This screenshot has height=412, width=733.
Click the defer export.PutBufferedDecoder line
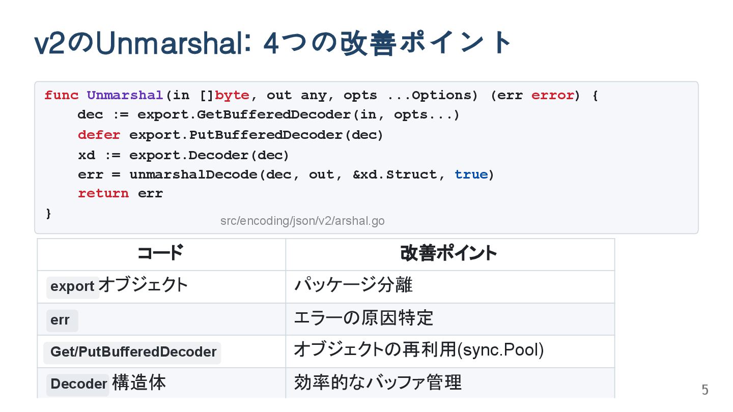point(230,135)
